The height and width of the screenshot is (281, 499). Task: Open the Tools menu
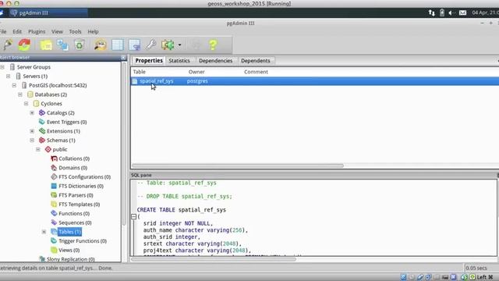click(75, 31)
